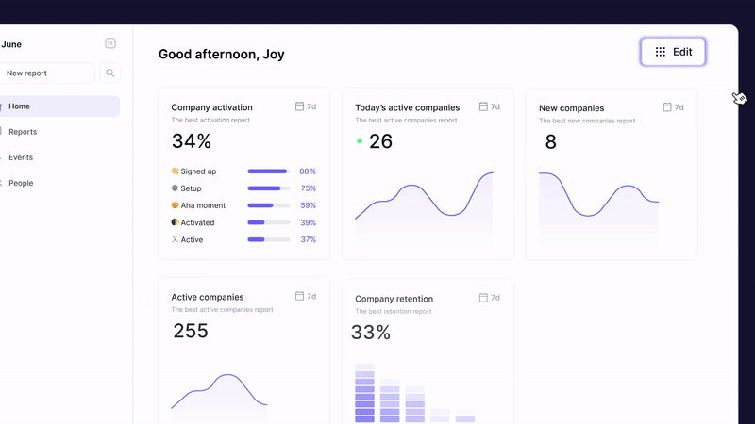Screen dimensions: 755x424
Task: Navigate to People in sidebar
Action: click(21, 183)
